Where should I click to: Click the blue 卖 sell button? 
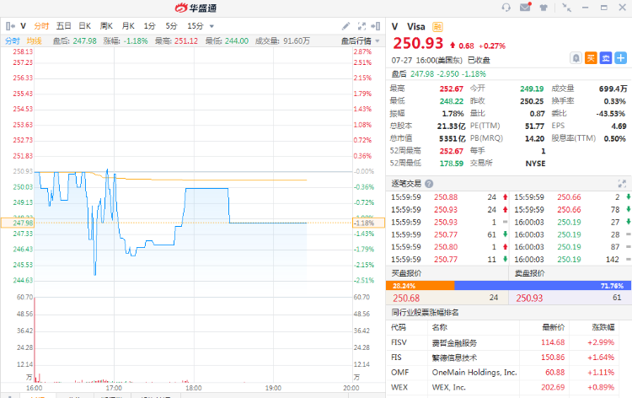605,58
